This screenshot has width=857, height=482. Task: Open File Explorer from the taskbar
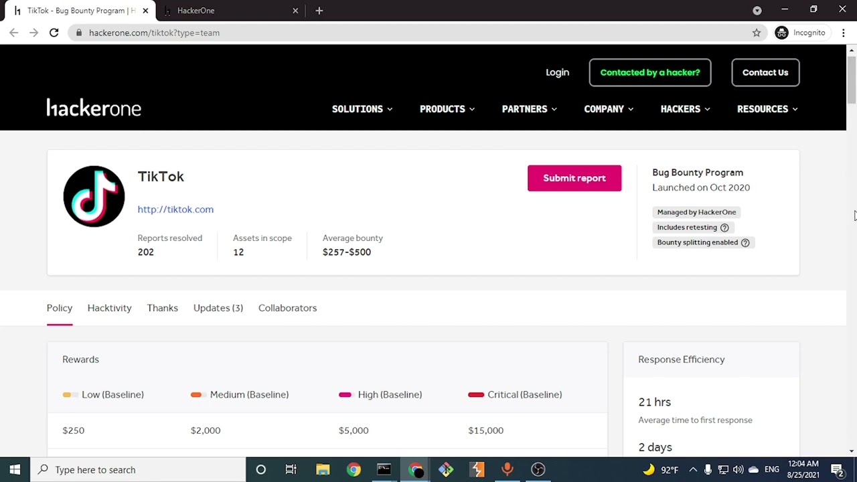pyautogui.click(x=323, y=470)
